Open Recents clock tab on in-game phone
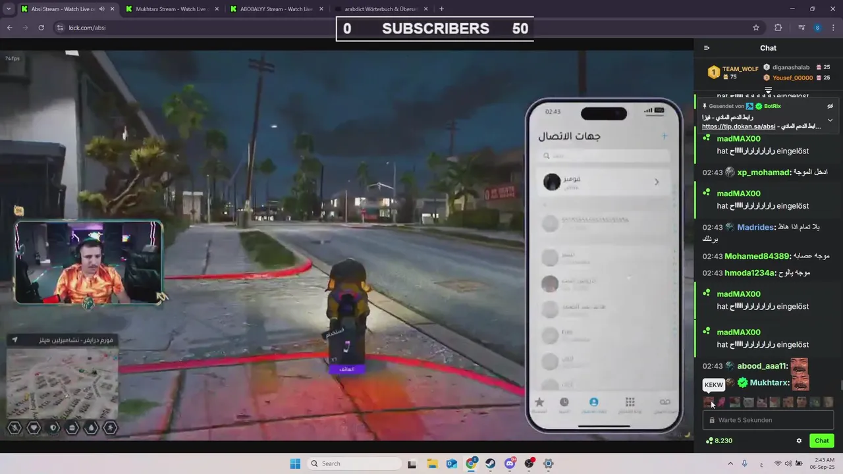The width and height of the screenshot is (843, 474). tap(564, 404)
